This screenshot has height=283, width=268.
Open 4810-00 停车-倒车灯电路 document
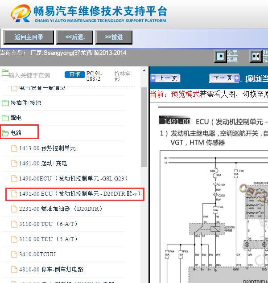(x=51, y=270)
